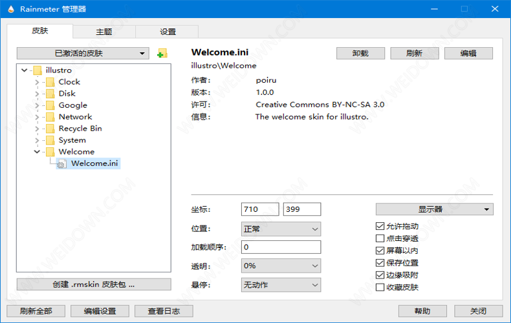
Task: Select the Network tree label
Action: (75, 117)
